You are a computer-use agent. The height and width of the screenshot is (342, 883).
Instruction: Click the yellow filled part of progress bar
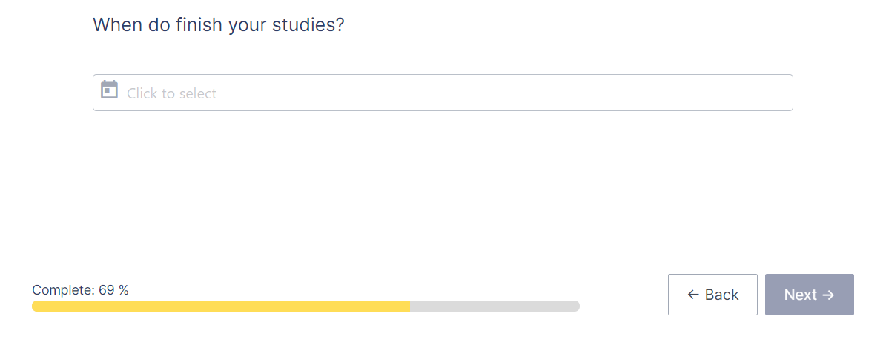click(221, 306)
